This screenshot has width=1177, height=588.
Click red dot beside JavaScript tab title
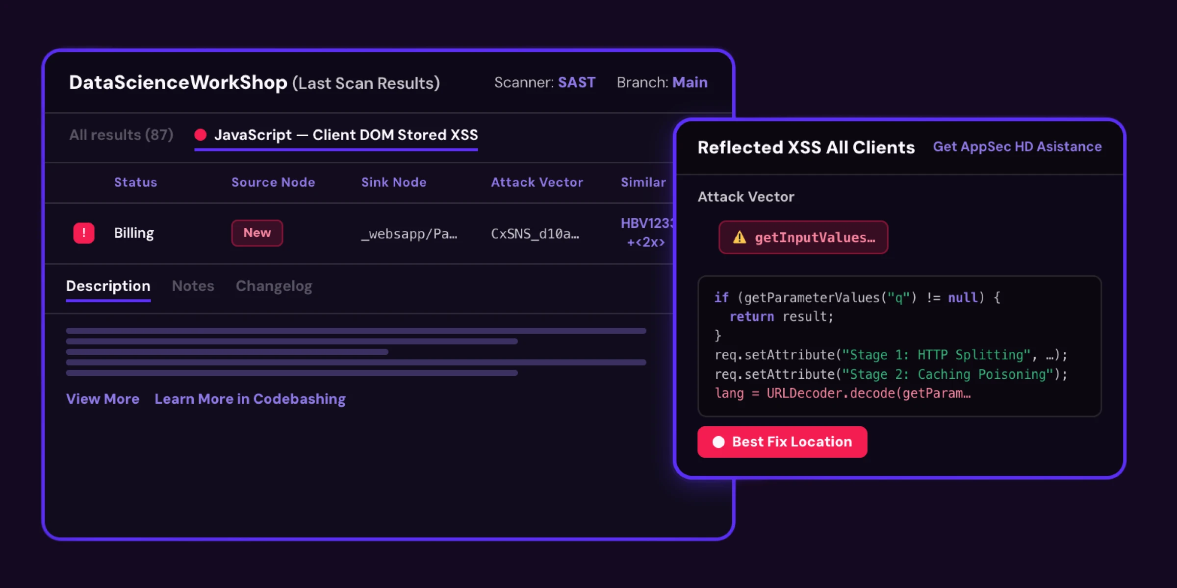pos(200,135)
